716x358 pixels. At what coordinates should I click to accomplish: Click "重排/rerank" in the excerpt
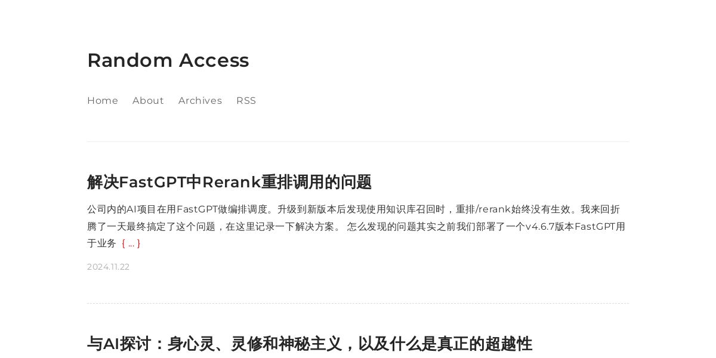coord(483,209)
